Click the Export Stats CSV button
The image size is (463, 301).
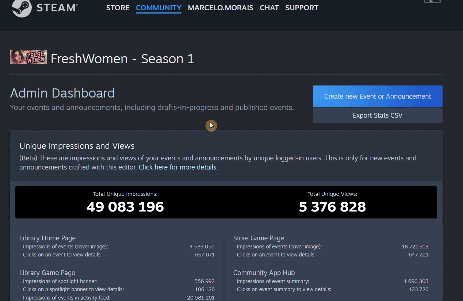coord(378,115)
